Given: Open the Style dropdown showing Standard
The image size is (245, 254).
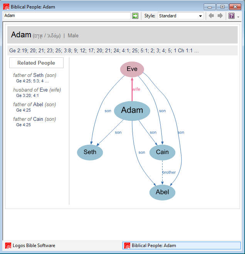Looking at the screenshot, I should (x=181, y=16).
